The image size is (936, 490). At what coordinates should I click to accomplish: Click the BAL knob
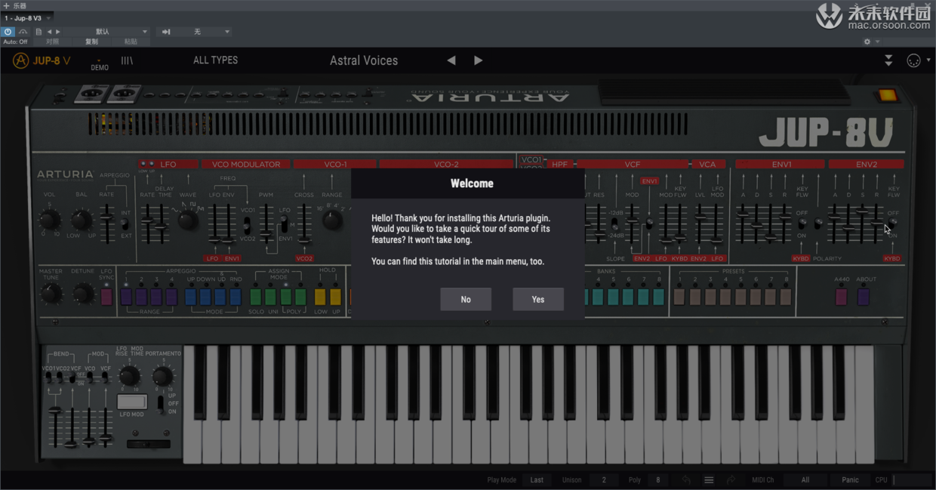[82, 220]
